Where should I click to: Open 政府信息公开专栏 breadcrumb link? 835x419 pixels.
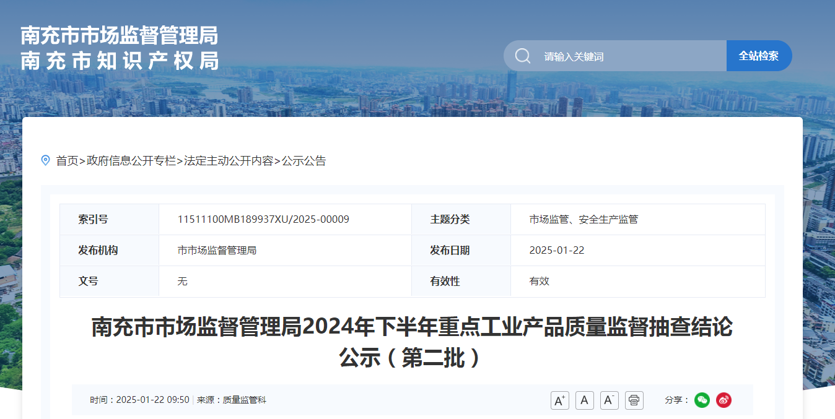coord(131,161)
